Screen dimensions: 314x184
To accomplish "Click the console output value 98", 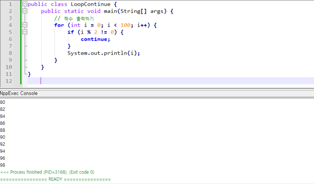I will 2,165.
